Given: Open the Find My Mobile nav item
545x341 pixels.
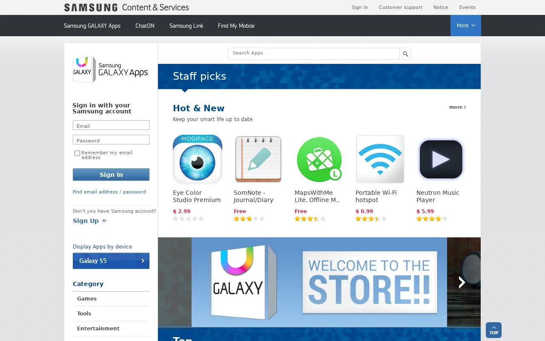Looking at the screenshot, I should pyautogui.click(x=236, y=26).
